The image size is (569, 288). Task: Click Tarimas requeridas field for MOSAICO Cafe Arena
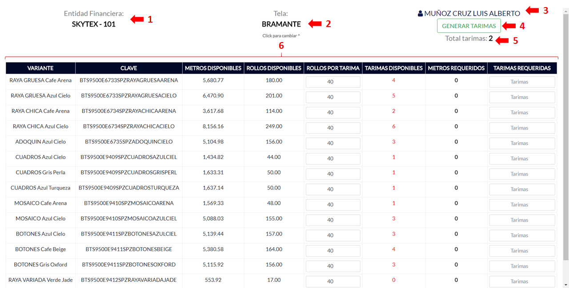click(x=522, y=204)
